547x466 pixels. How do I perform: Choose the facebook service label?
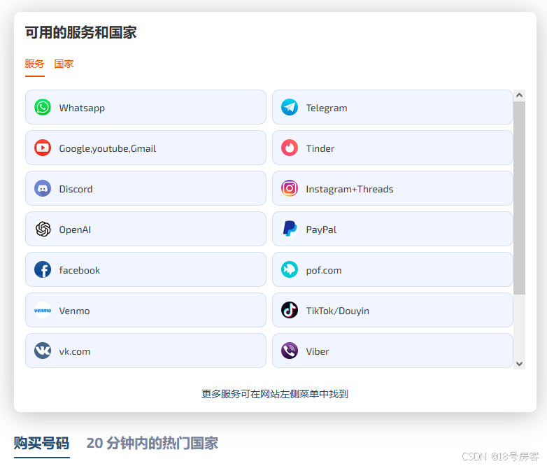pyautogui.click(x=80, y=270)
